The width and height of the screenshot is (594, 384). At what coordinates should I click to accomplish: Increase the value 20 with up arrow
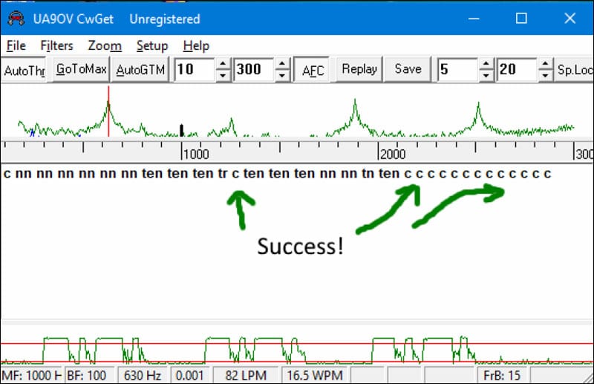click(545, 64)
